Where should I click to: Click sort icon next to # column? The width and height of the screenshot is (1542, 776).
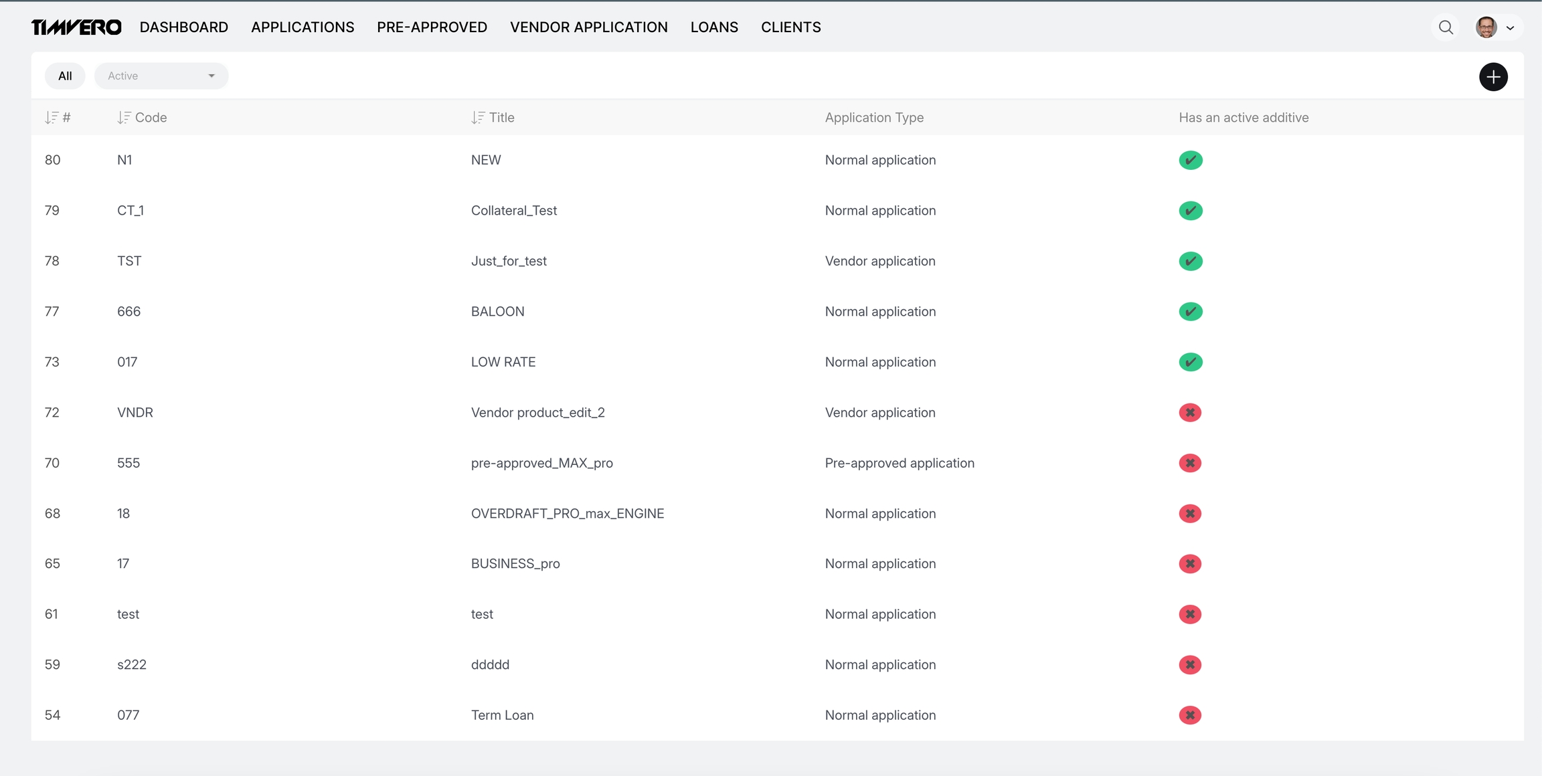point(52,118)
